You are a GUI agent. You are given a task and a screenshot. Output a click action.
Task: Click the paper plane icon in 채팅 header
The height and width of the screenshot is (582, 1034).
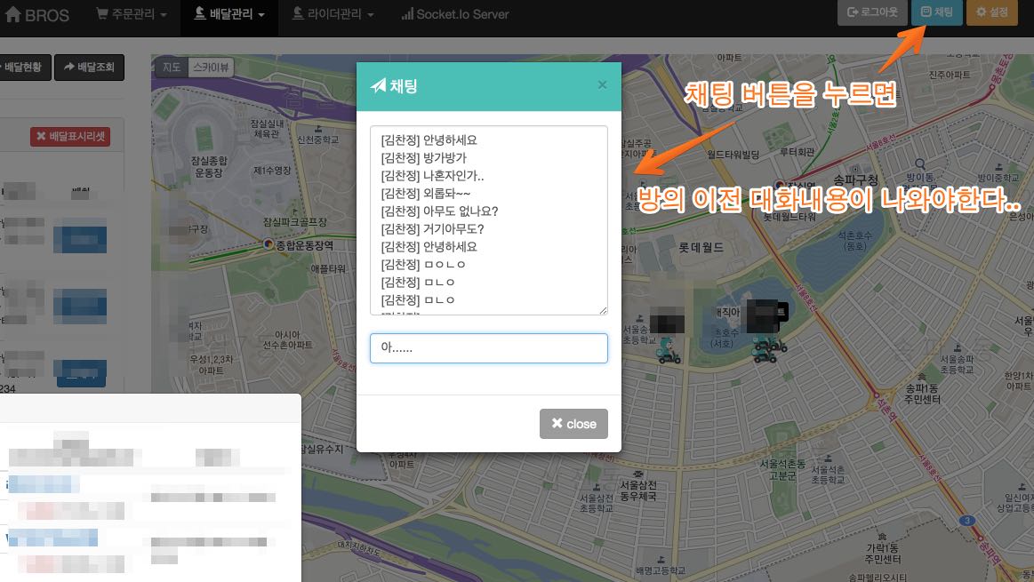(x=378, y=85)
